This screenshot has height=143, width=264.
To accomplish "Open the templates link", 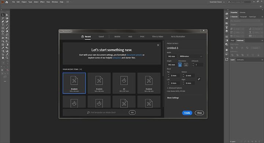I will click(x=117, y=58).
